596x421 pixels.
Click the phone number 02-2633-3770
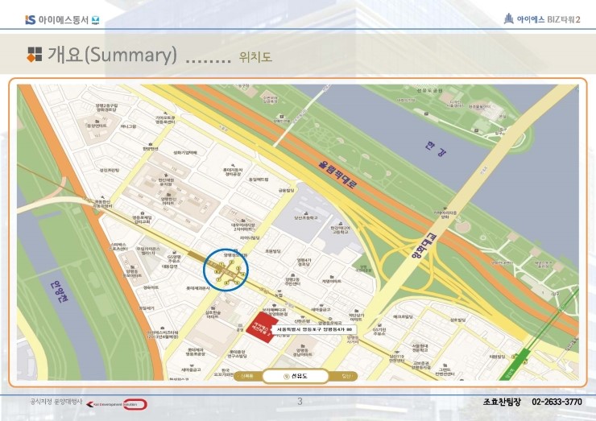557,402
